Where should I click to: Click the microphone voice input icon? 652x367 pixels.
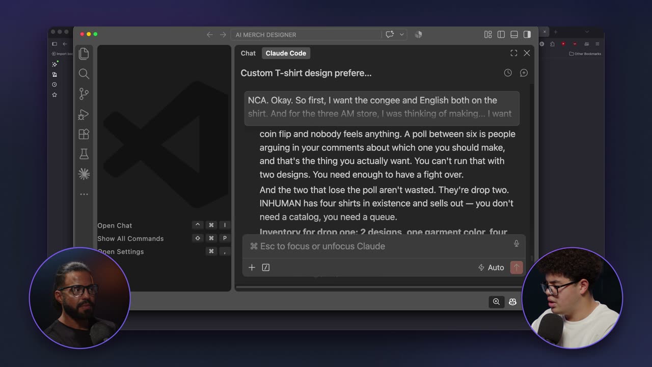pos(517,244)
